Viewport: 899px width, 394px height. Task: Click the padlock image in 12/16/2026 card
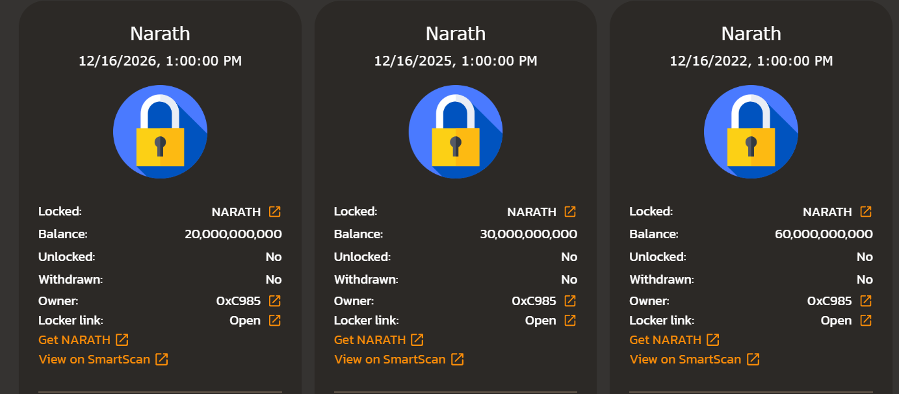(x=161, y=132)
